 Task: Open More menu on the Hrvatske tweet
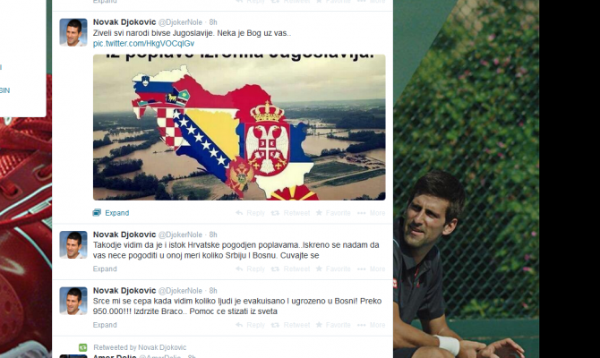(372, 268)
